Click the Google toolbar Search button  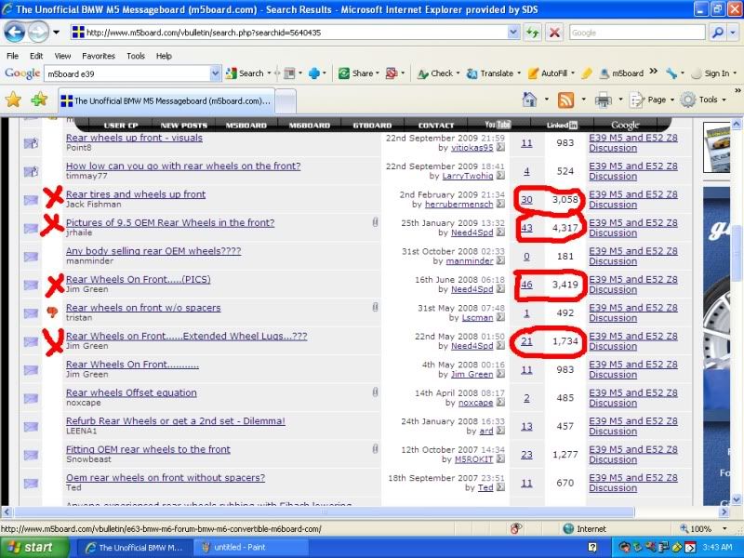pyautogui.click(x=245, y=73)
